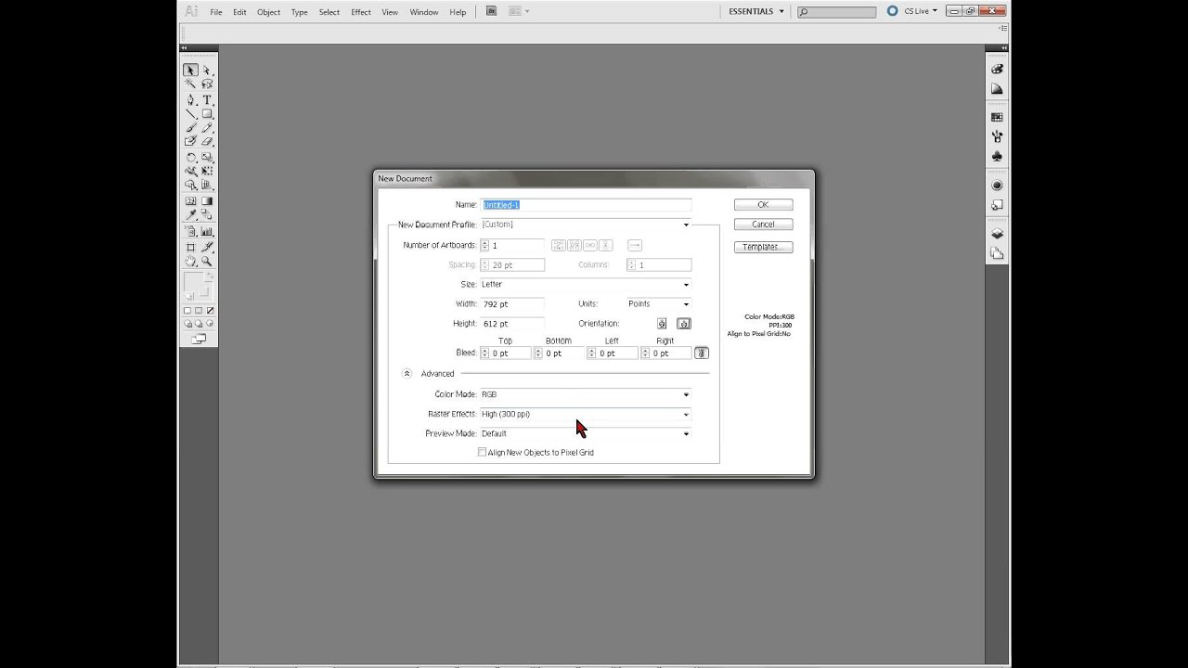The width and height of the screenshot is (1188, 668).
Task: Select the Rotate tool
Action: point(190,157)
